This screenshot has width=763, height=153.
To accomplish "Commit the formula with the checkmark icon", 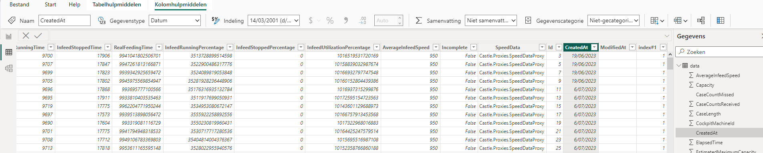I will 38,36.
